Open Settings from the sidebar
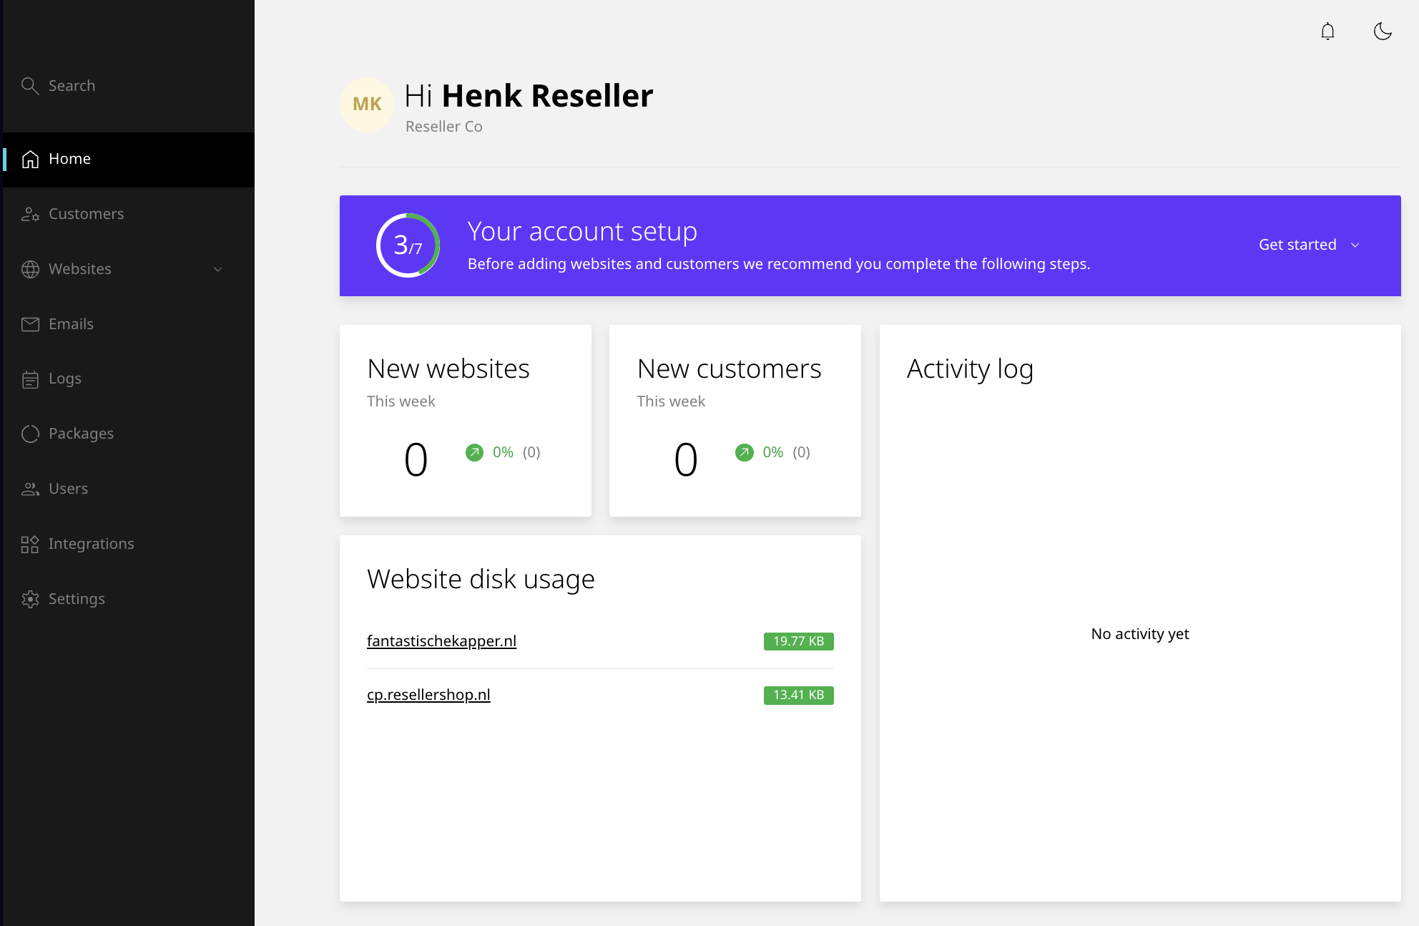This screenshot has width=1419, height=926. click(76, 598)
